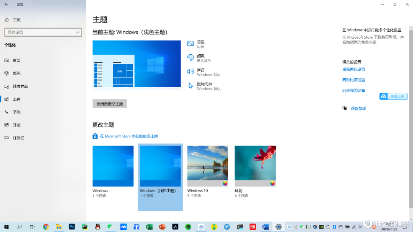This screenshot has width=413, height=232.
Task: Click the magnifier icon in the search box
Action: click(x=78, y=32)
